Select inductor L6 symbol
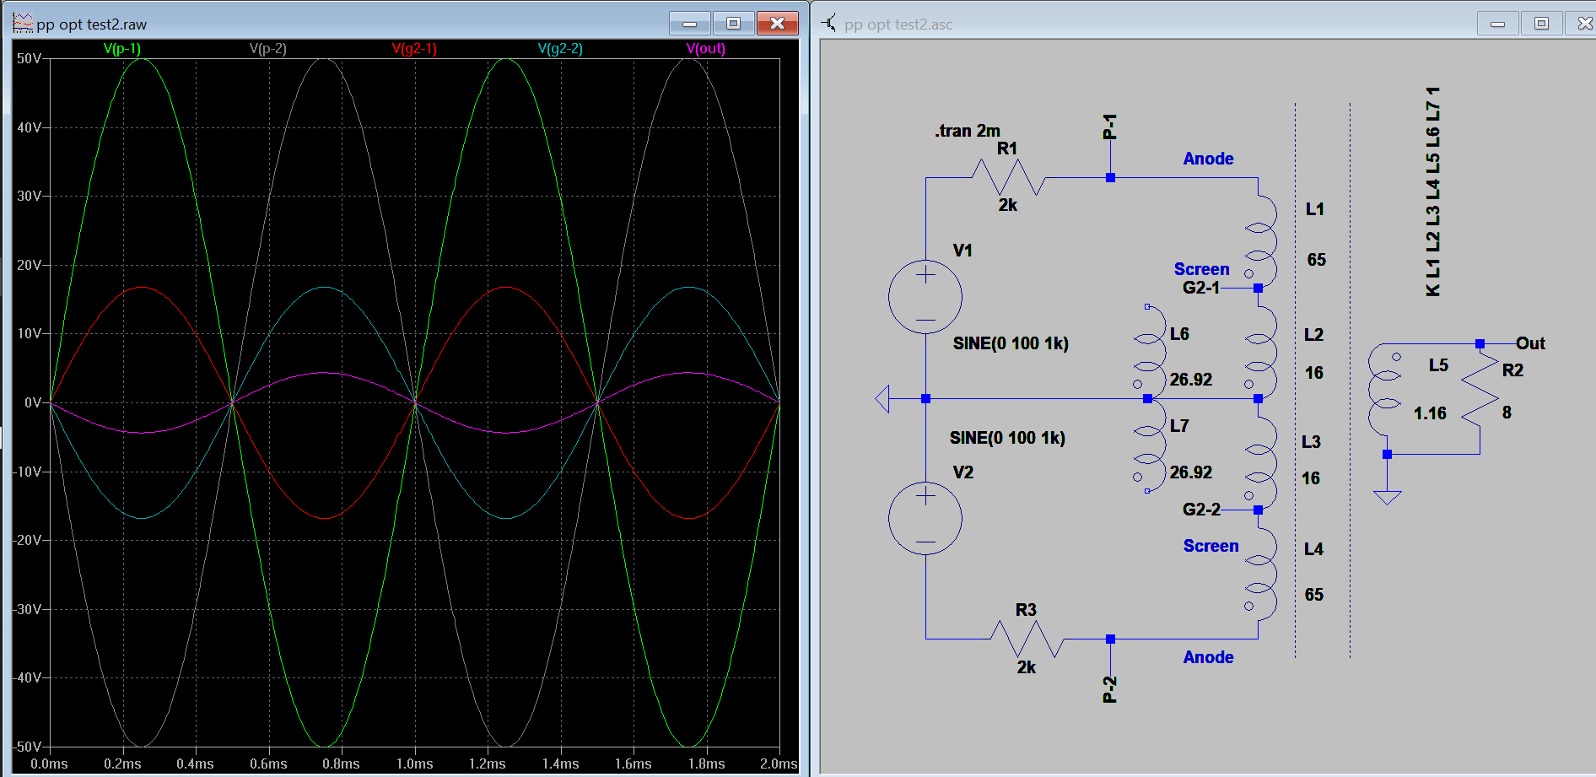Viewport: 1596px width, 777px height. (x=1151, y=350)
